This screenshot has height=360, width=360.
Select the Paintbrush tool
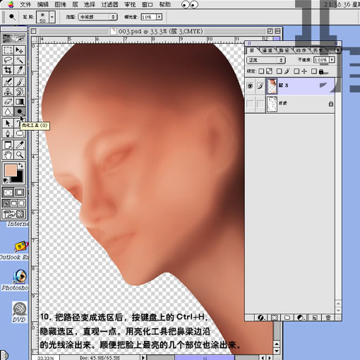point(20,82)
